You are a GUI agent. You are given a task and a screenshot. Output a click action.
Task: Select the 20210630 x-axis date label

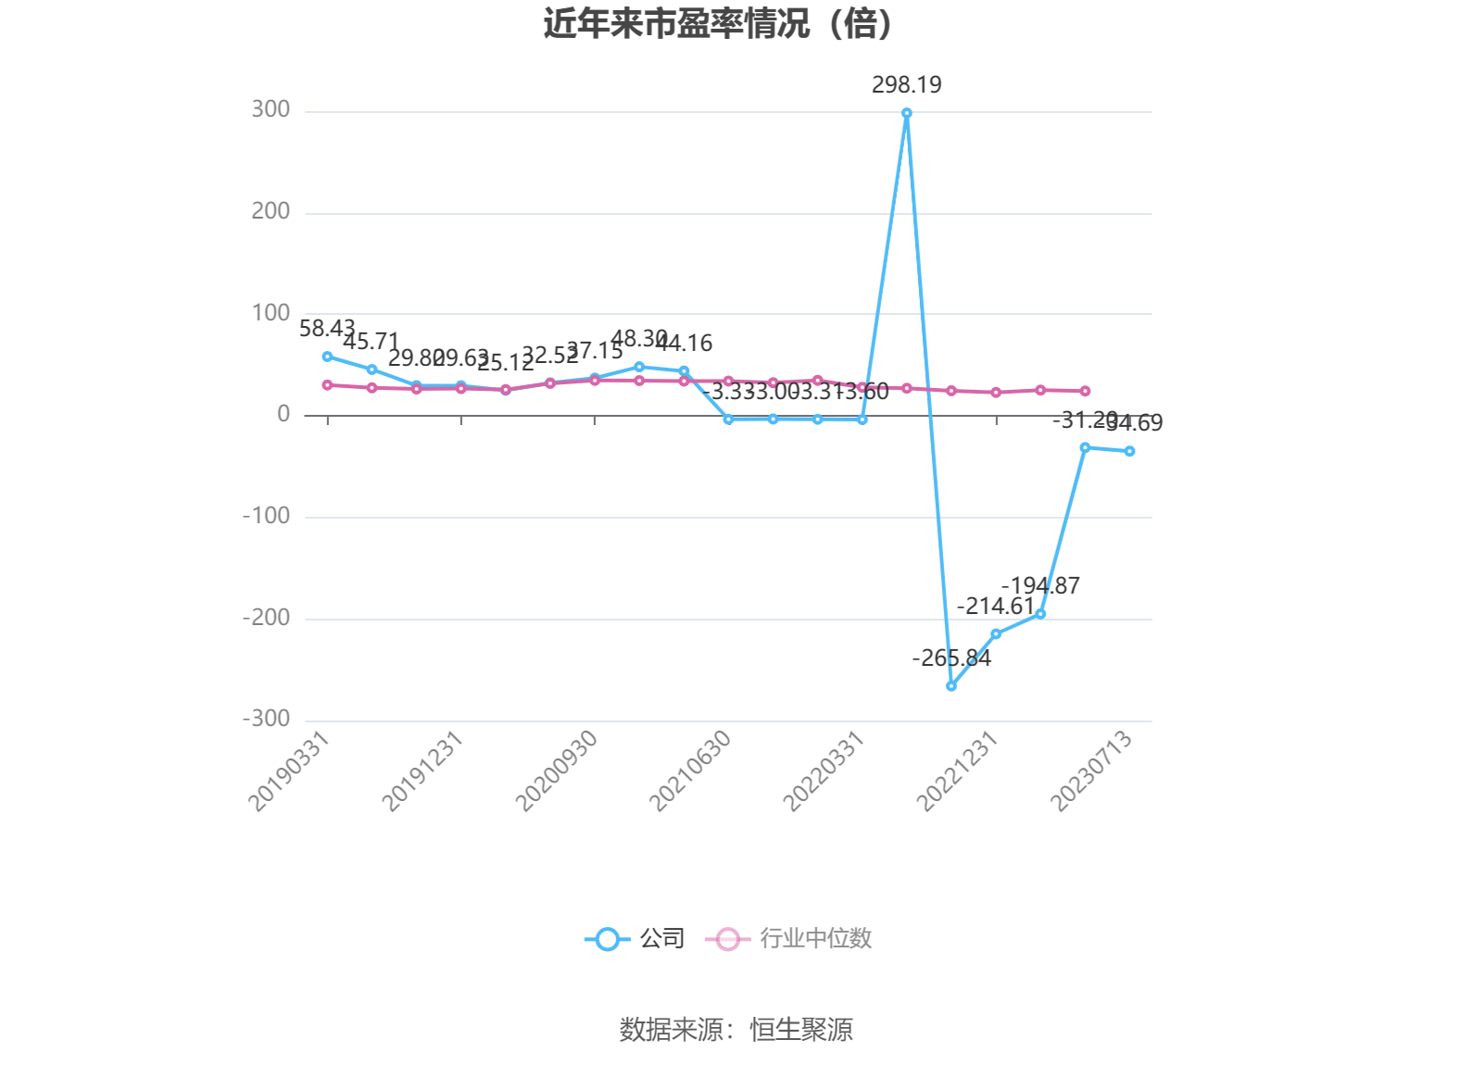691,771
